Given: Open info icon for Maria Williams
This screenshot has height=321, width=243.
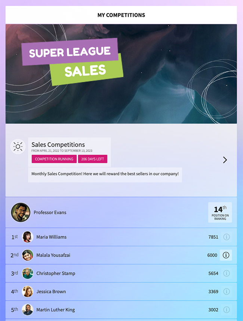Looking at the screenshot, I should (x=226, y=237).
